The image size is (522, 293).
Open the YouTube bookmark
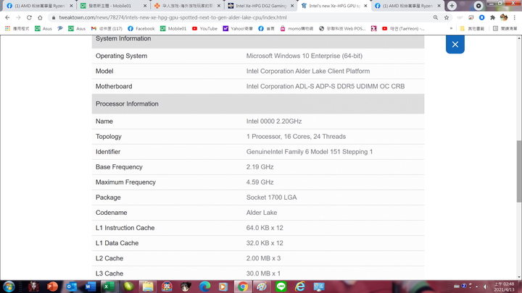204,28
